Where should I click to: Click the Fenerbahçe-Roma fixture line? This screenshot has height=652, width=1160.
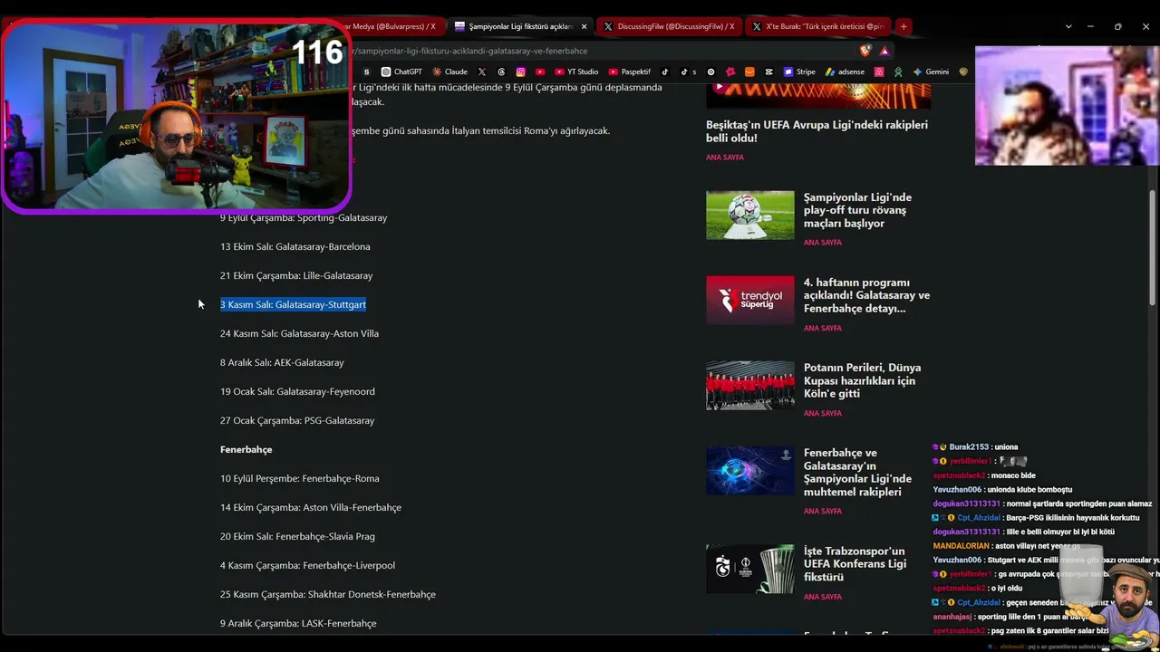click(x=300, y=478)
